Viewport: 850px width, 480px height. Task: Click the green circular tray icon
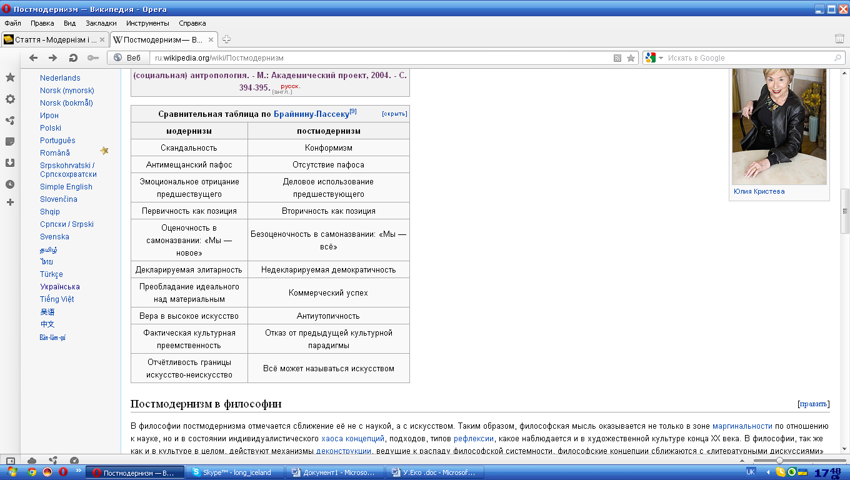(792, 472)
